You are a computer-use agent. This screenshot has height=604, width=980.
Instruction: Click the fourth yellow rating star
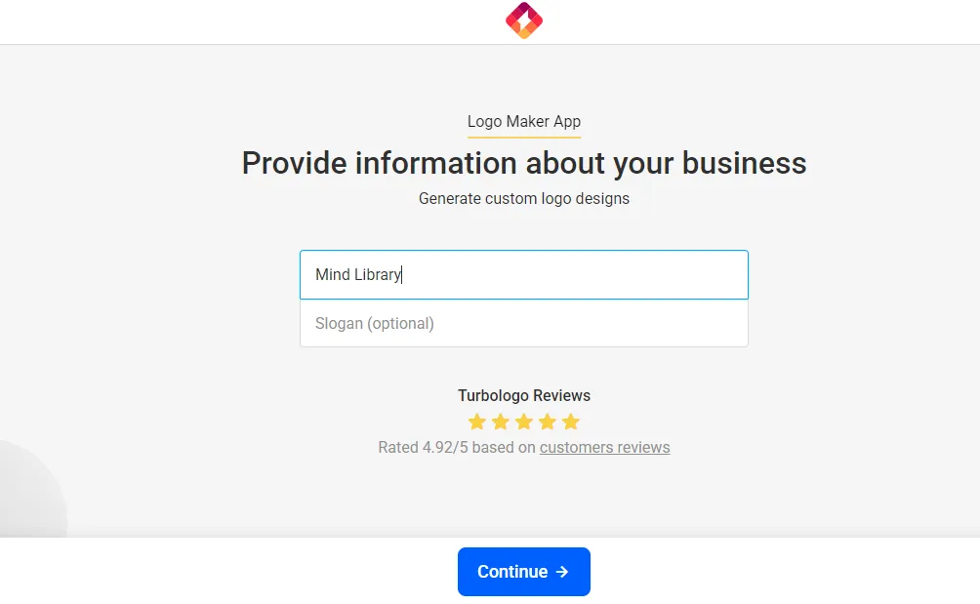point(548,423)
